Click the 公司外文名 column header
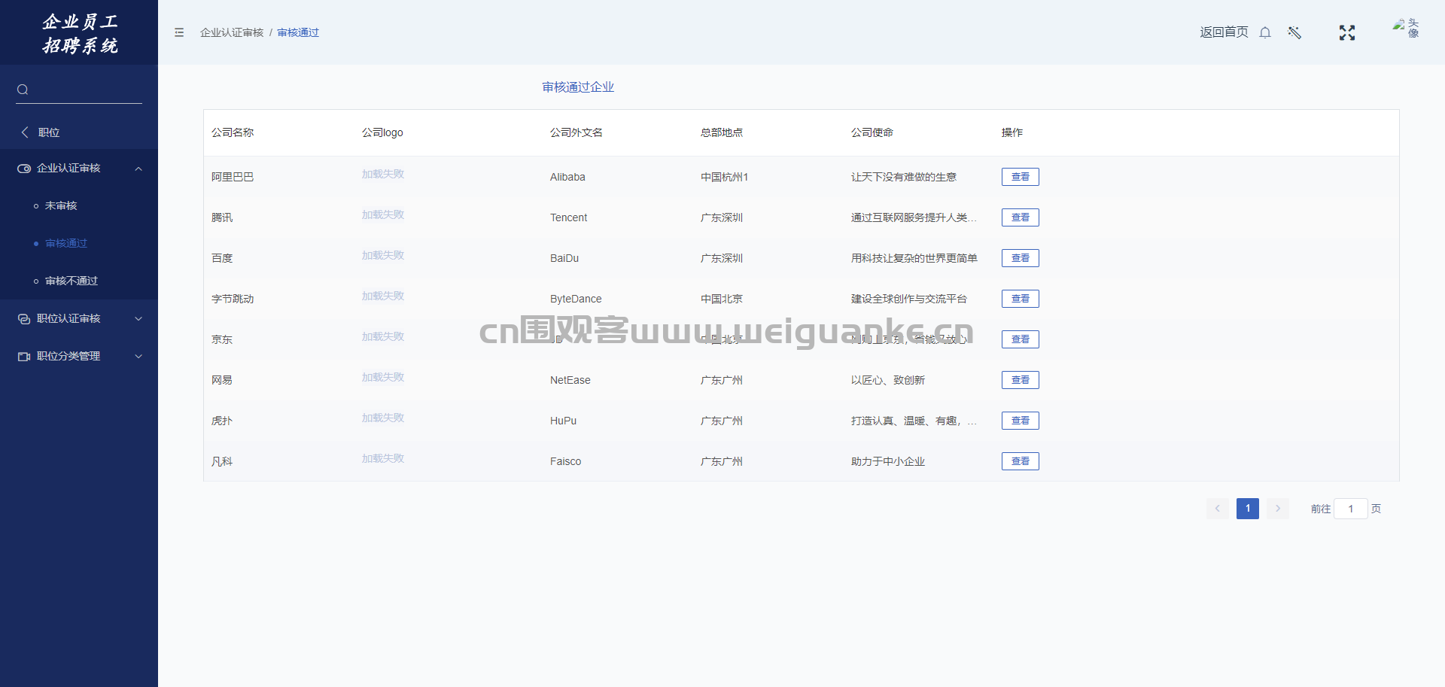Image resolution: width=1445 pixels, height=687 pixels. (x=576, y=132)
